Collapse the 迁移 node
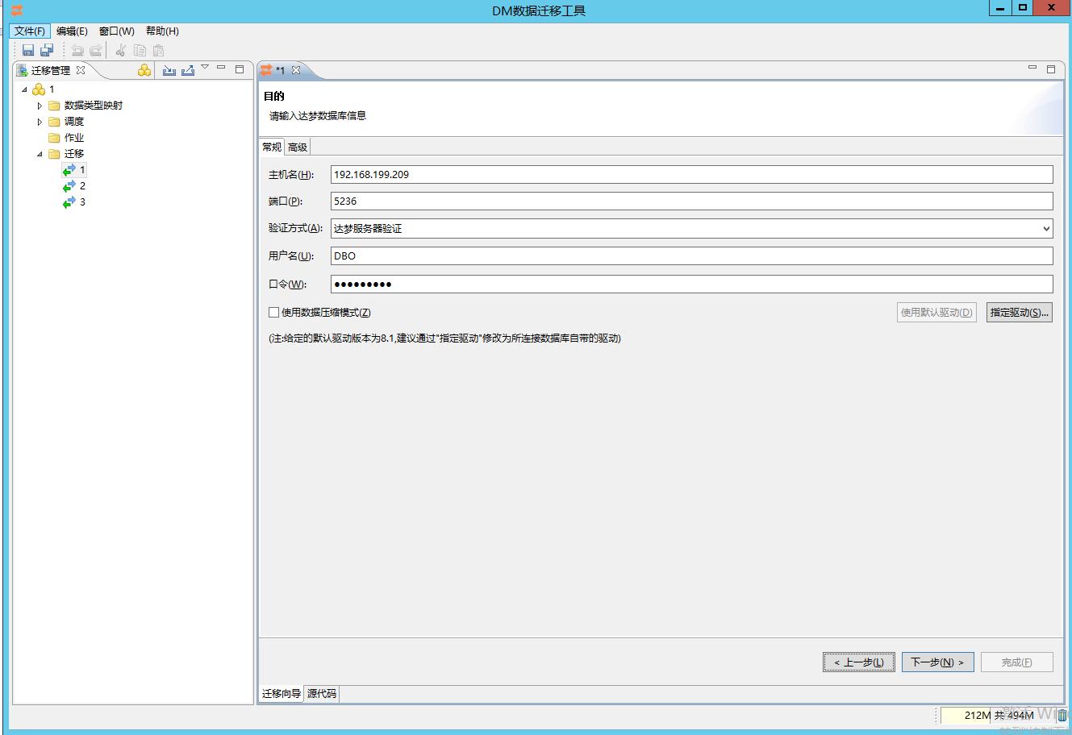1072x735 pixels. tap(40, 154)
